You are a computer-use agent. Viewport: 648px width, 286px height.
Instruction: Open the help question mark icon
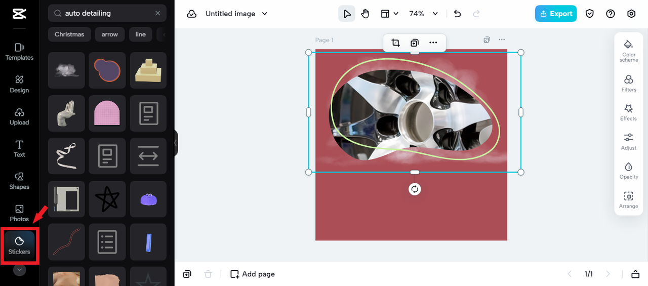611,14
